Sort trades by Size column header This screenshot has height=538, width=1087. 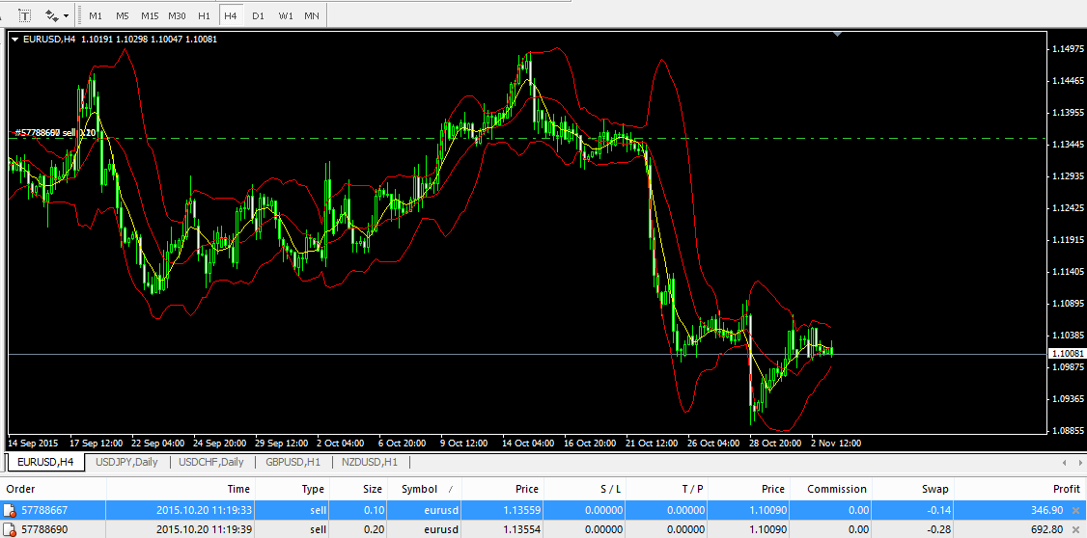(358, 489)
